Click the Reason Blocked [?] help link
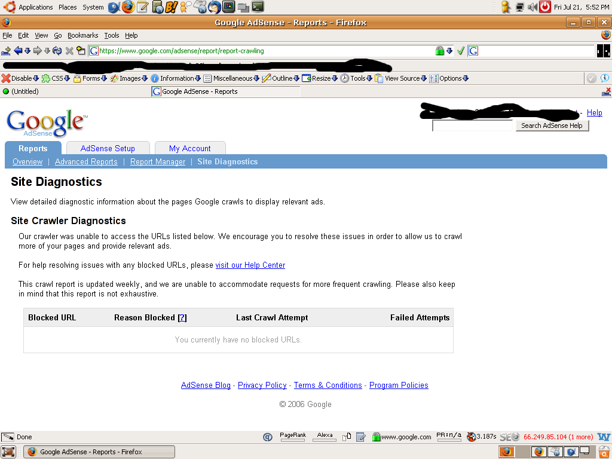612x459 pixels. (182, 318)
